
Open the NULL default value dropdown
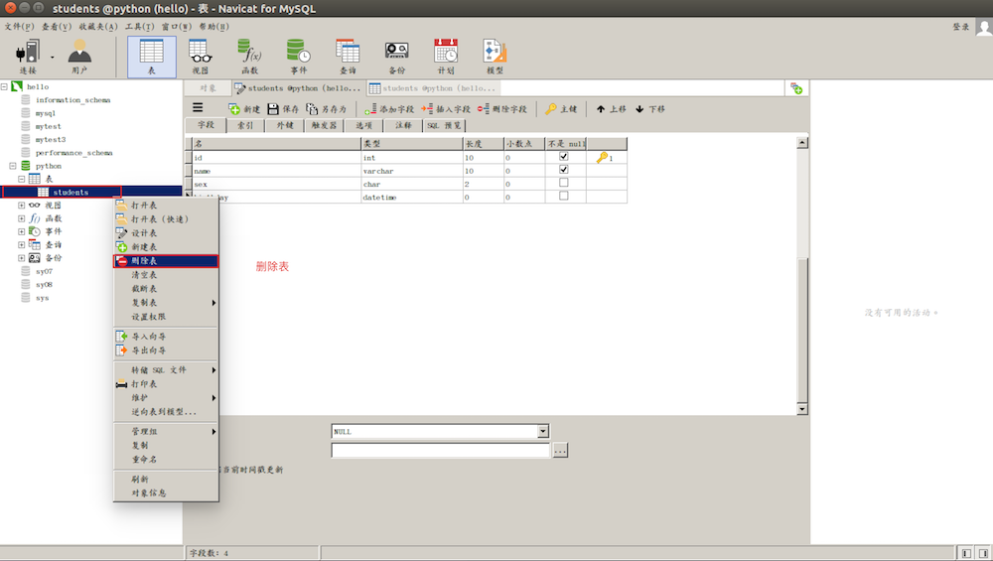click(x=542, y=432)
